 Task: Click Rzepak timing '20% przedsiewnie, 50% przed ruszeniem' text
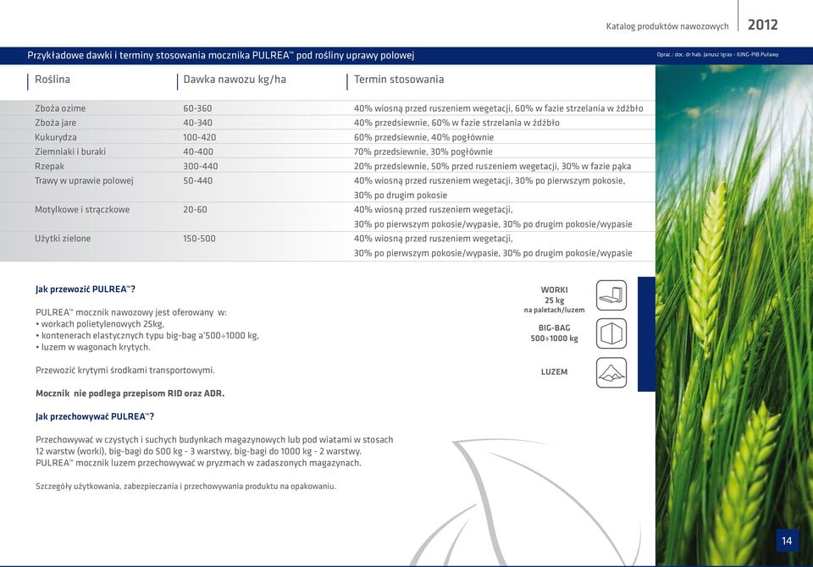point(493,167)
